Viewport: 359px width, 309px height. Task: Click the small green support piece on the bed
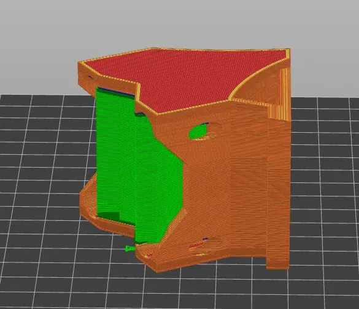click(130, 248)
